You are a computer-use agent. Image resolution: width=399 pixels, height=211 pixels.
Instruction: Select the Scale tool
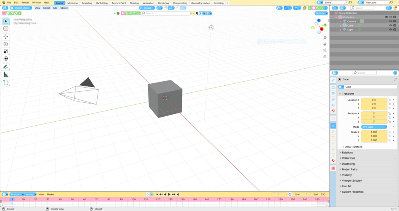point(6,51)
